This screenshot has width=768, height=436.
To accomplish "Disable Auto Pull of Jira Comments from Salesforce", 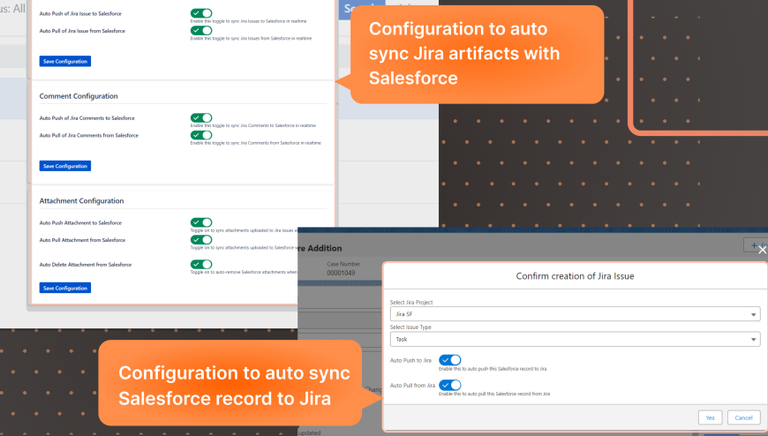I will point(201,135).
